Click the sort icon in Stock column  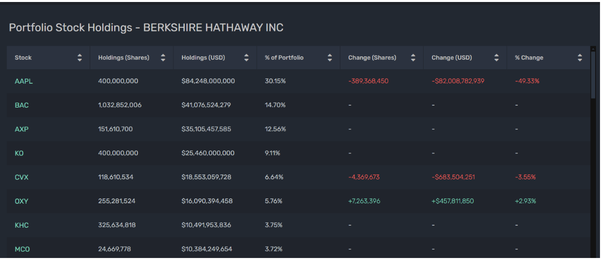[80, 58]
